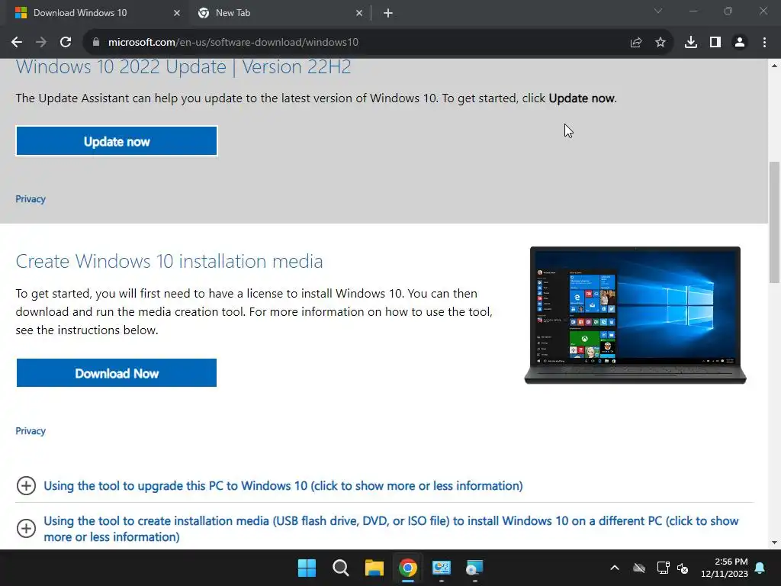Click the browser forward arrow
Image resolution: width=781 pixels, height=586 pixels.
click(41, 43)
